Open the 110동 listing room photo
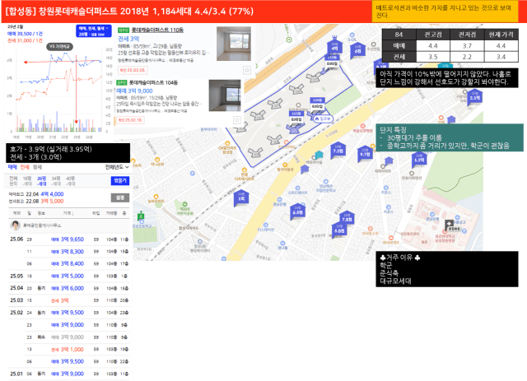Screen dimensions: 527x381 point(234,44)
